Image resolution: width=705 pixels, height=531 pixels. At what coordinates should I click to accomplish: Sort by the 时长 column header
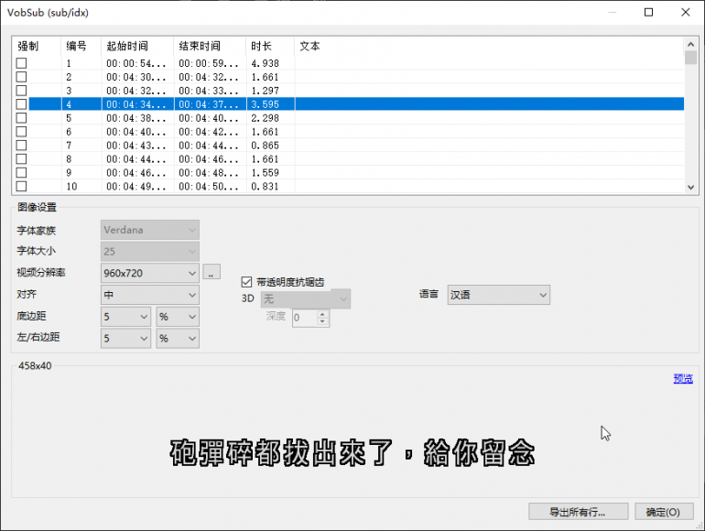click(270, 46)
